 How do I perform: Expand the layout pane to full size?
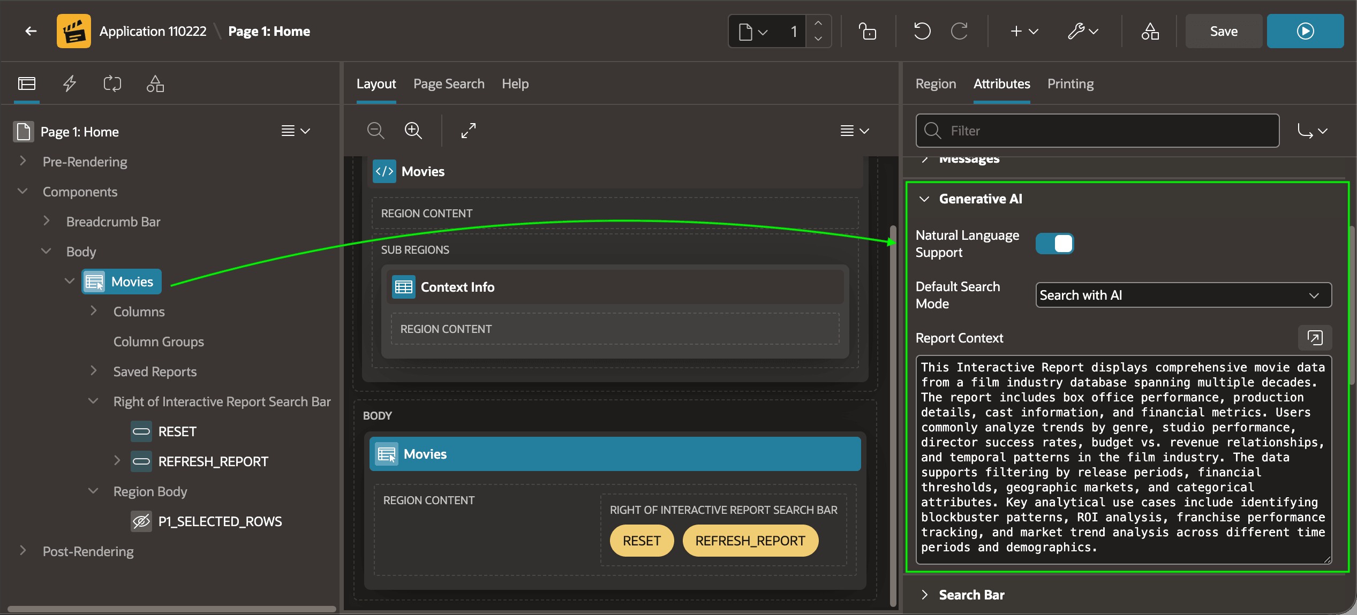click(469, 131)
